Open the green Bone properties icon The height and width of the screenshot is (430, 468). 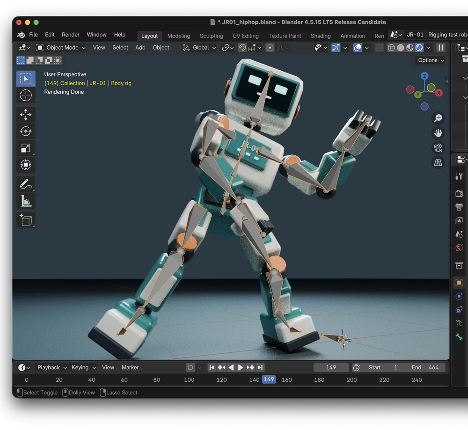click(x=459, y=337)
